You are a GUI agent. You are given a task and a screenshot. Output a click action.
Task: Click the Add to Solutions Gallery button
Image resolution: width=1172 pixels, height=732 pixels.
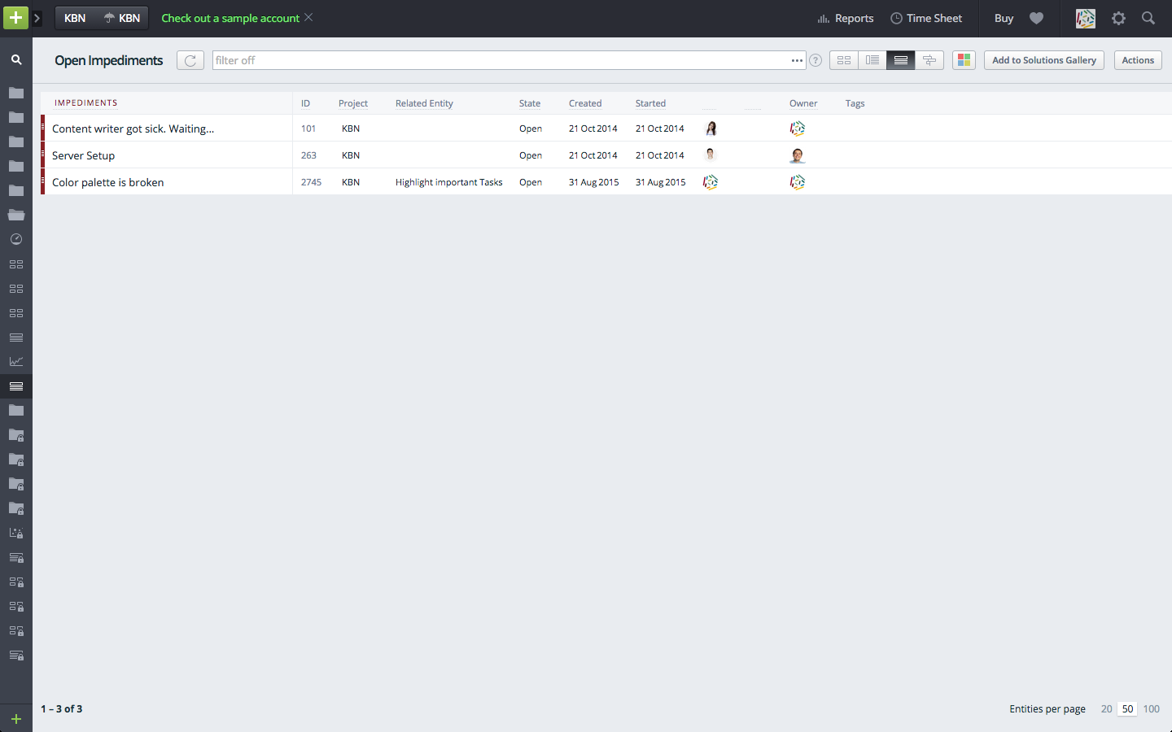click(x=1043, y=59)
